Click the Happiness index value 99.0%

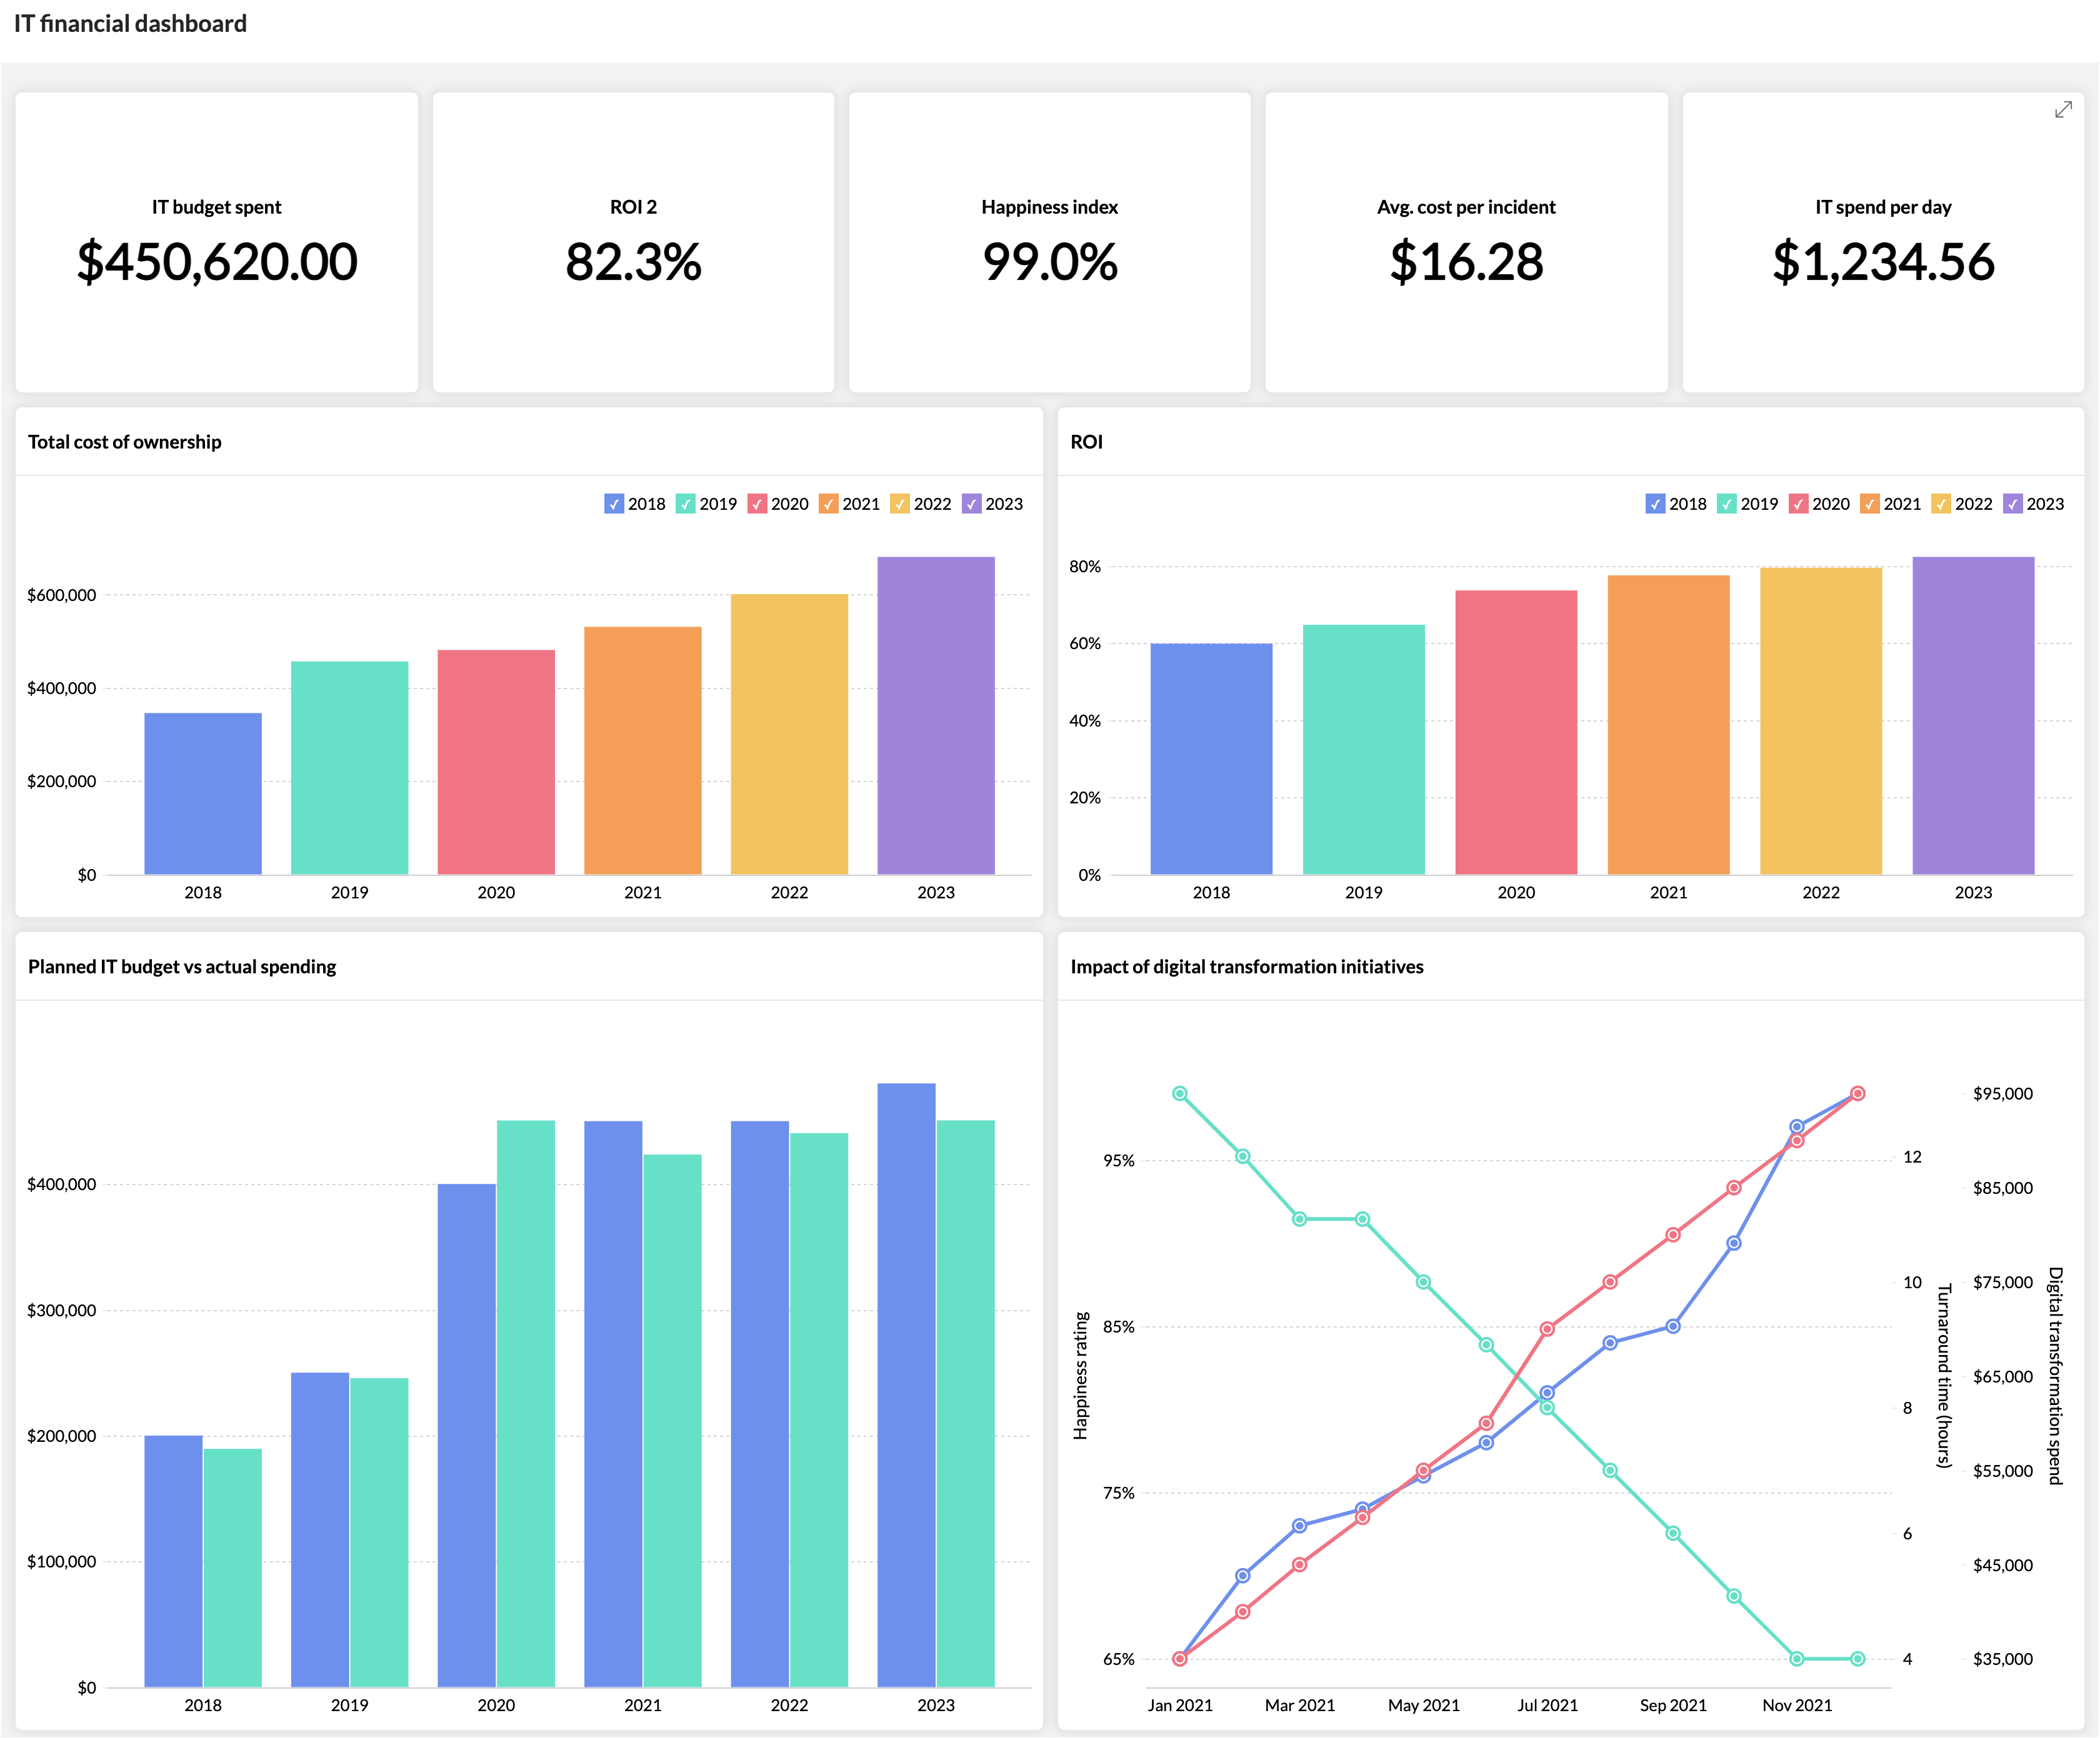tap(1049, 262)
